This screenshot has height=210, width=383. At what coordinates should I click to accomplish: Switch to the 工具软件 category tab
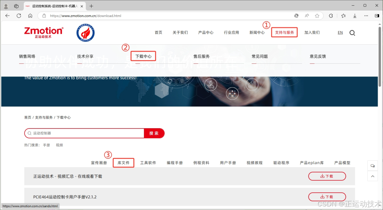pyautogui.click(x=148, y=163)
